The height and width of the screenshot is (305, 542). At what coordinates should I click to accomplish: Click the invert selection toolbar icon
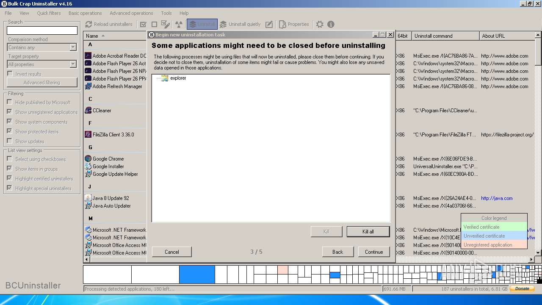166,24
